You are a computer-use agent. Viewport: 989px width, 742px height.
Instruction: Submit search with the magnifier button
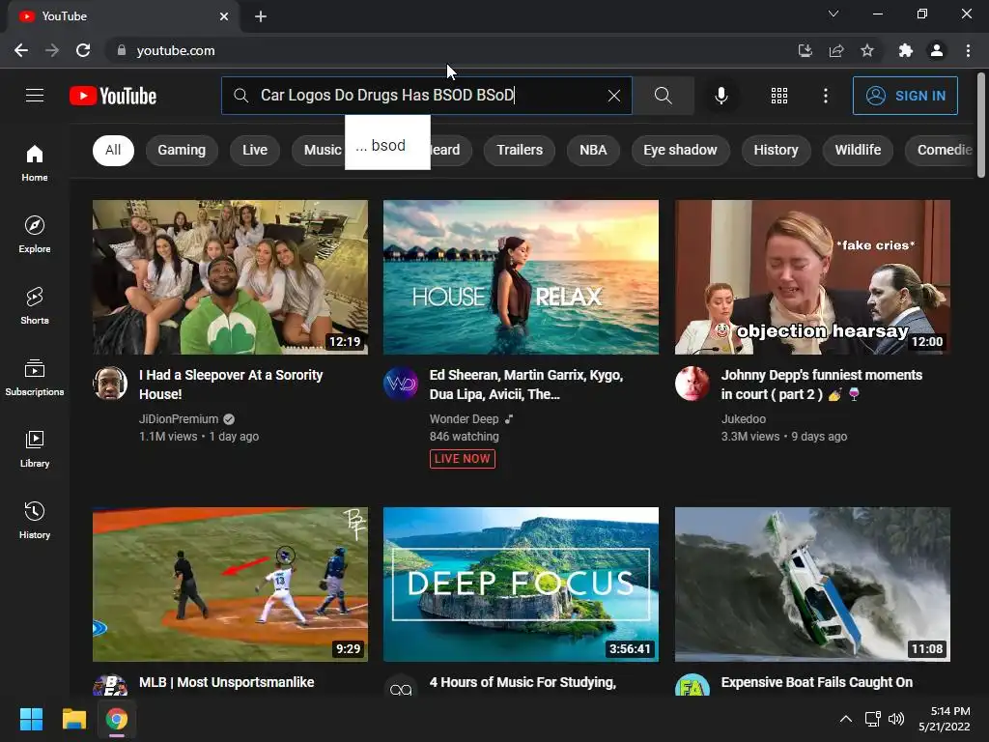[x=663, y=96]
